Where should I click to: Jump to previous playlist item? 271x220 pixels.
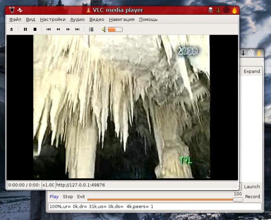pos(48,29)
